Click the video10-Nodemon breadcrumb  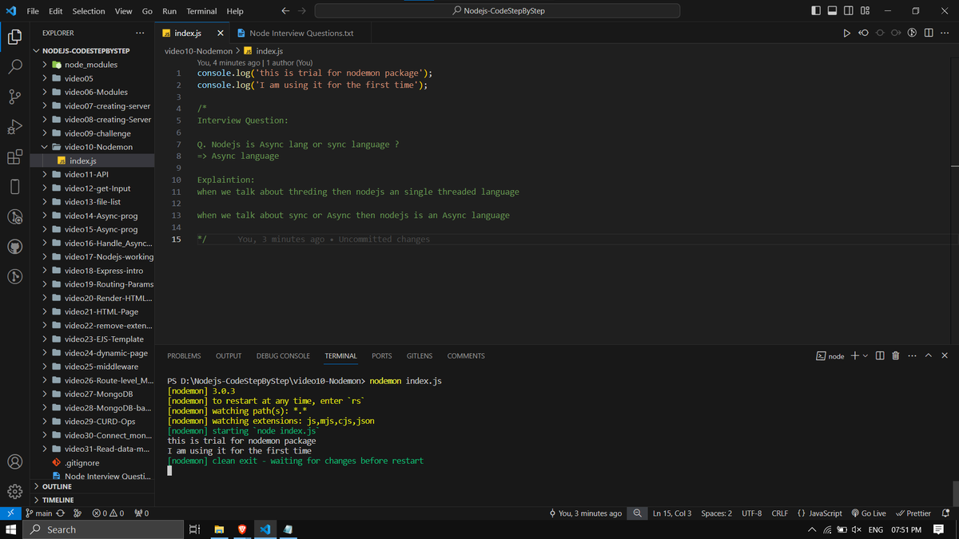pos(198,51)
